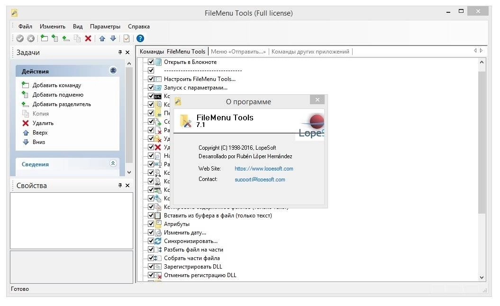Click the add separator toolbar icon

pos(66,38)
